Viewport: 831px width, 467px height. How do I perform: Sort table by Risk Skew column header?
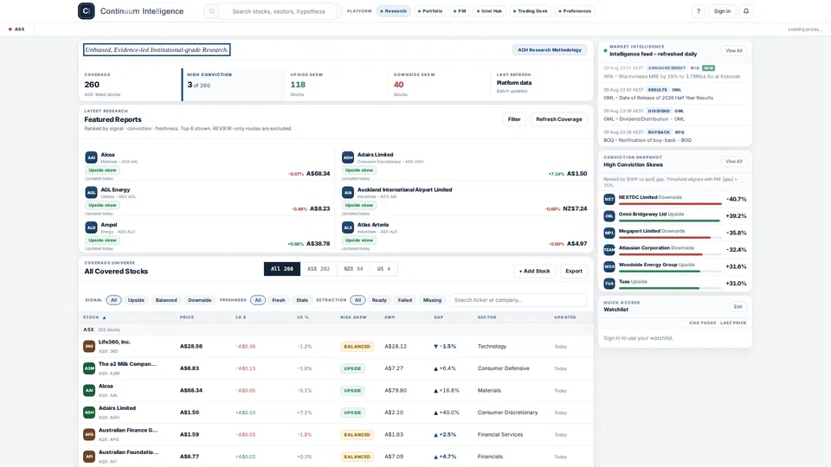pos(353,317)
